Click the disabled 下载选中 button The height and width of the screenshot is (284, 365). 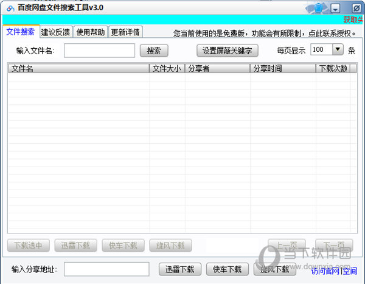[28, 246]
